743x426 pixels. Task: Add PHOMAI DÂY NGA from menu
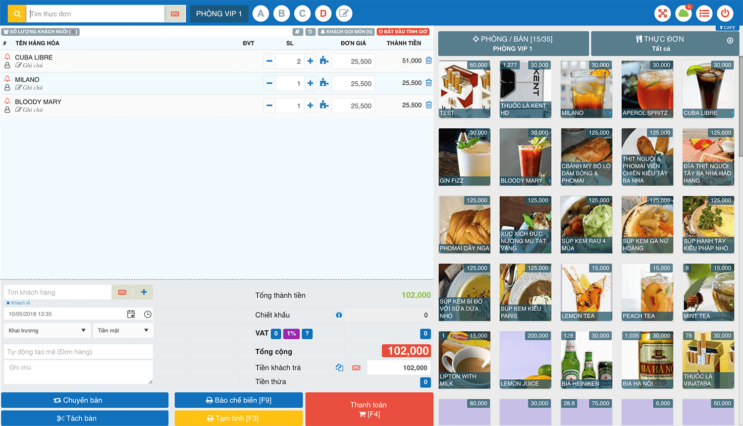click(465, 224)
